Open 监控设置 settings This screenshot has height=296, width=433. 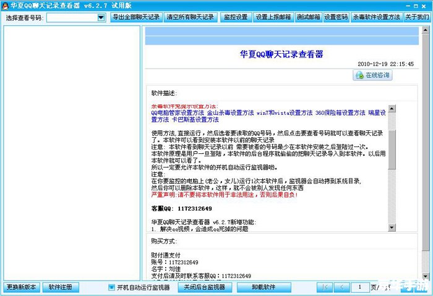point(235,17)
